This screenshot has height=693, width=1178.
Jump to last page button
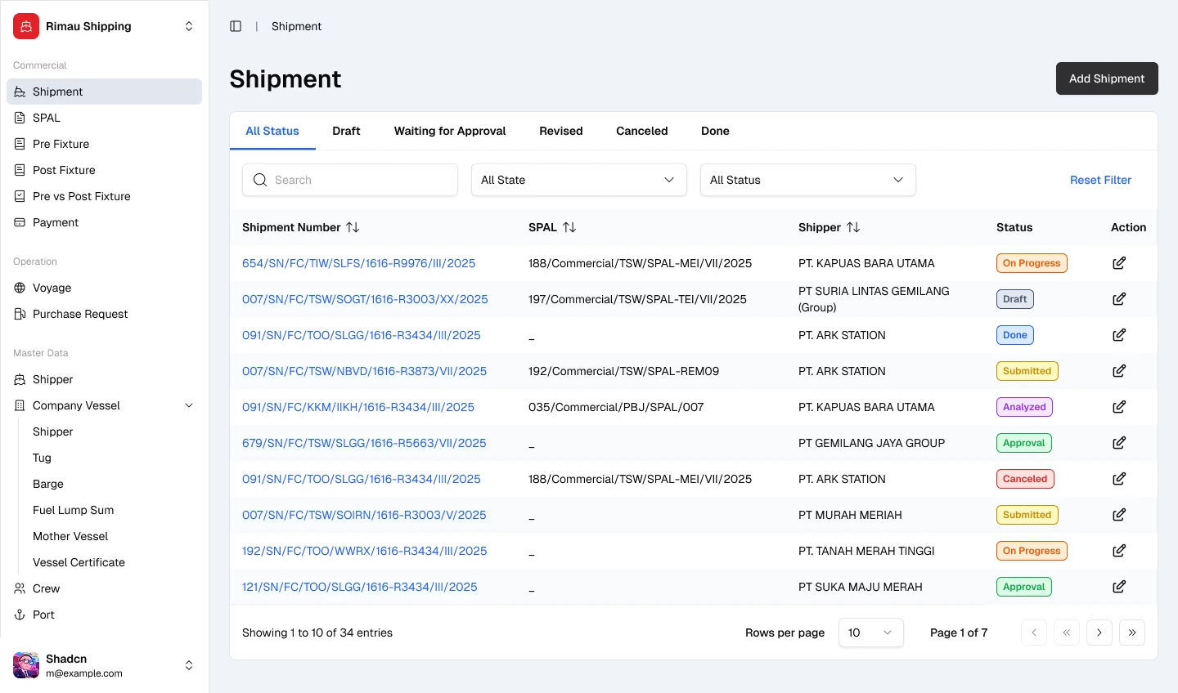pos(1131,633)
